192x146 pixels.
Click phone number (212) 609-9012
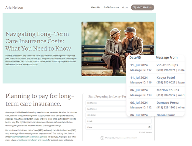[x=166, y=95]
